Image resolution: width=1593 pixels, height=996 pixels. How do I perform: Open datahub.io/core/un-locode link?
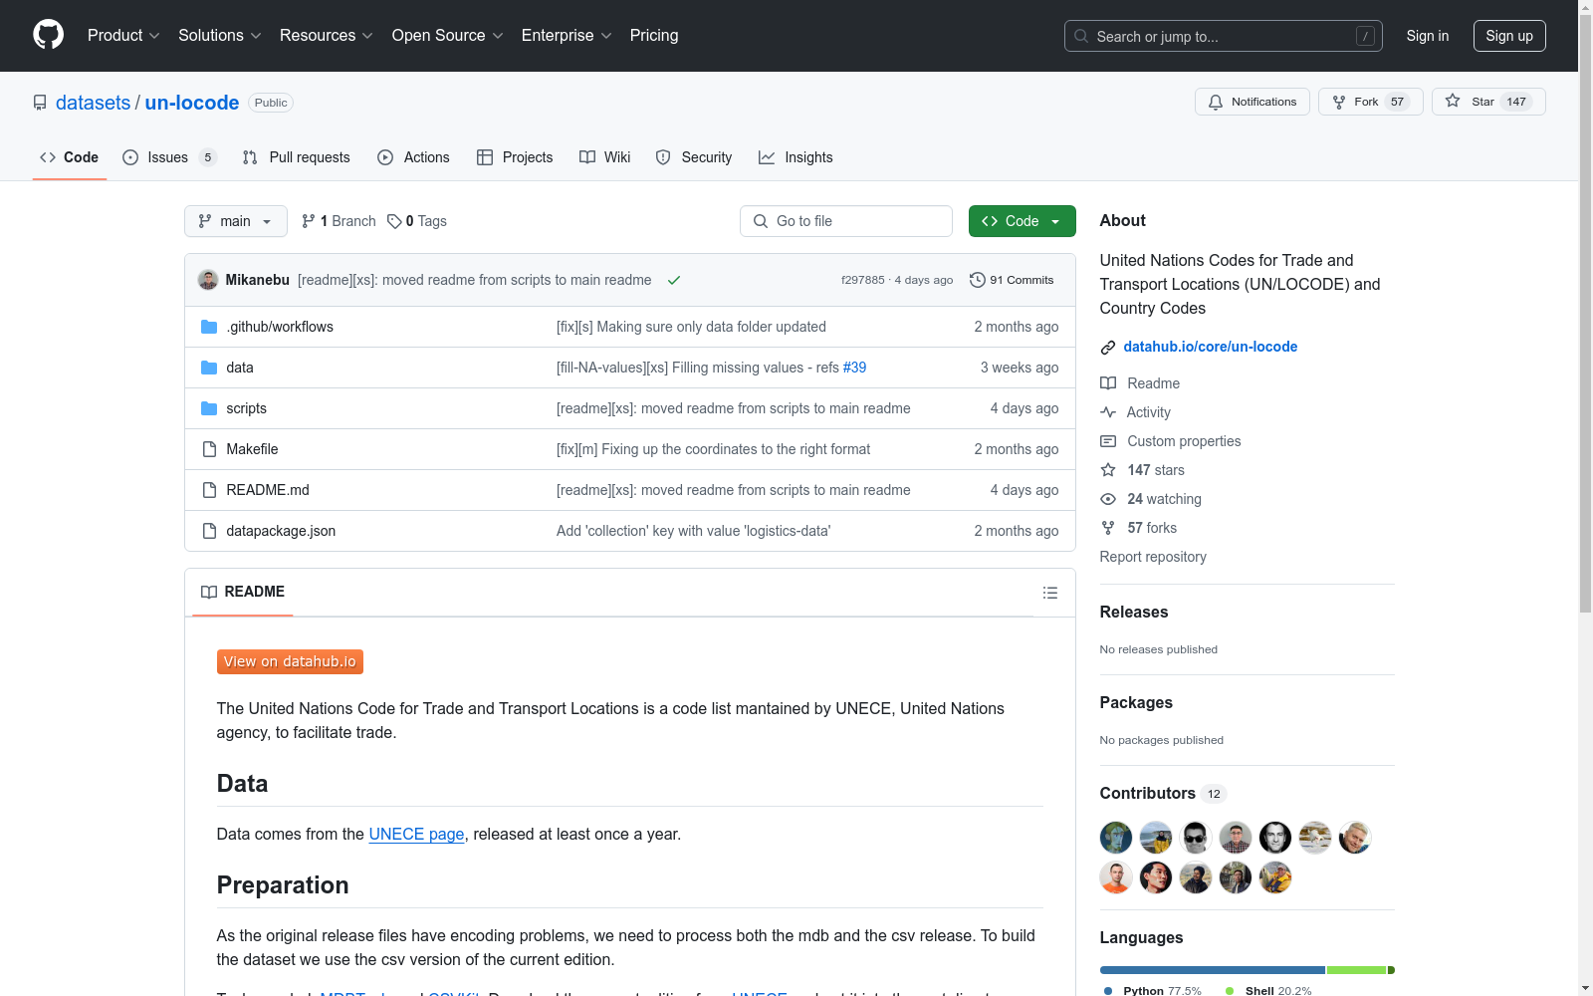[1211, 347]
